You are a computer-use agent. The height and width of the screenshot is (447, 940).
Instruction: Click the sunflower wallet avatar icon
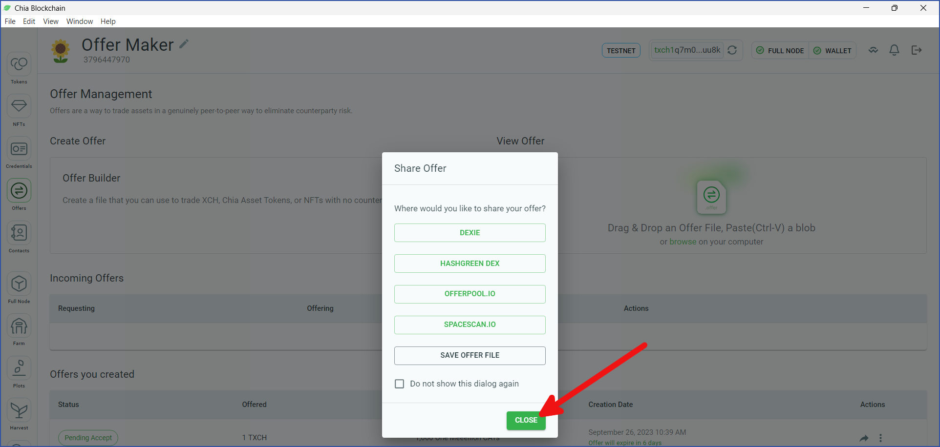pos(61,51)
